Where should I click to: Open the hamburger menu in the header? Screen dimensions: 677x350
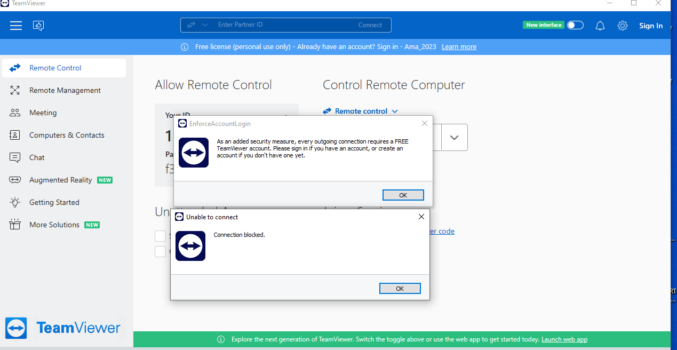[16, 26]
